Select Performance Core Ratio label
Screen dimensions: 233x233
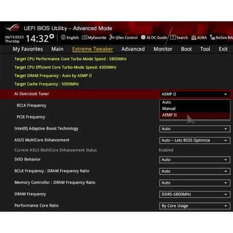click(x=36, y=206)
